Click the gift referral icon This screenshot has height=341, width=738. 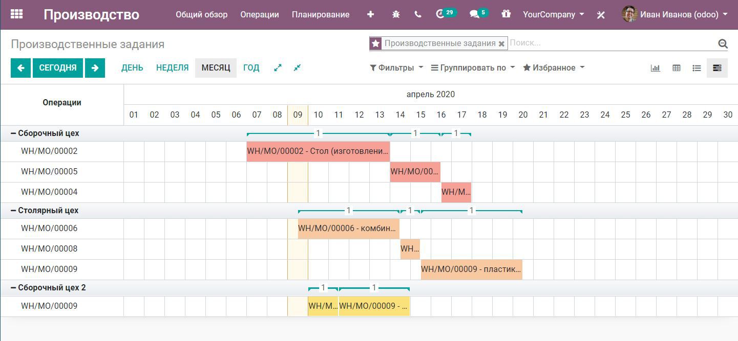(x=506, y=14)
